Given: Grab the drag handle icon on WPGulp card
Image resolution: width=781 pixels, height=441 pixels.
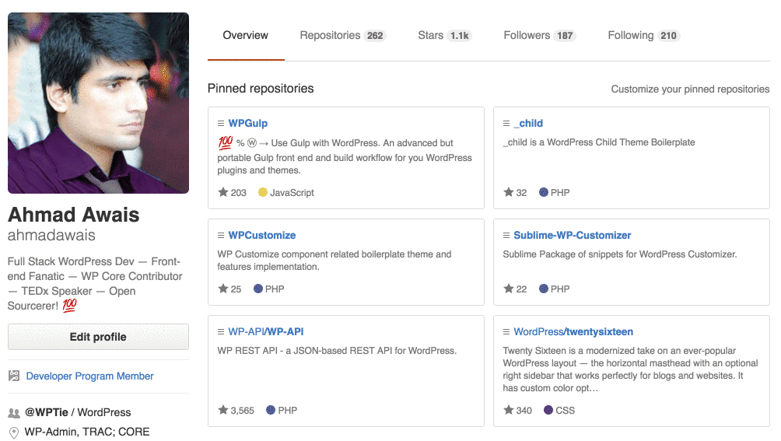Looking at the screenshot, I should [x=221, y=124].
